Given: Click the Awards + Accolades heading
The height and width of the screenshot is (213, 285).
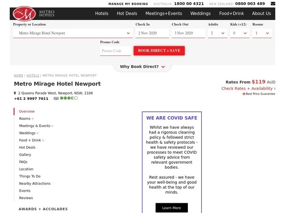Looking at the screenshot, I should tap(43, 209).
